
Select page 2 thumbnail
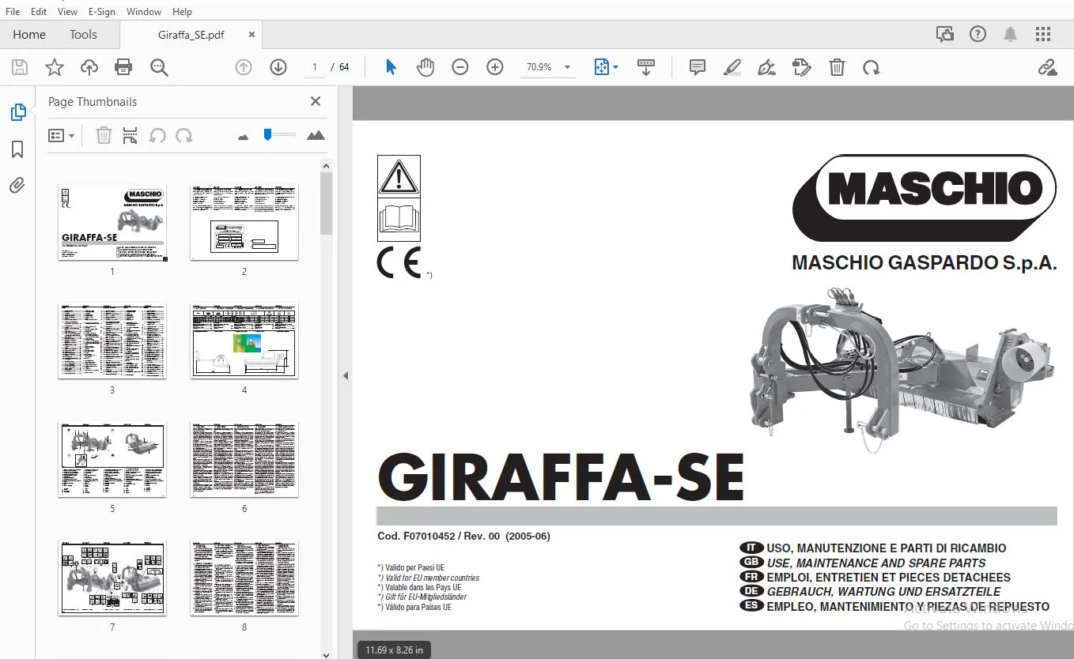point(244,222)
